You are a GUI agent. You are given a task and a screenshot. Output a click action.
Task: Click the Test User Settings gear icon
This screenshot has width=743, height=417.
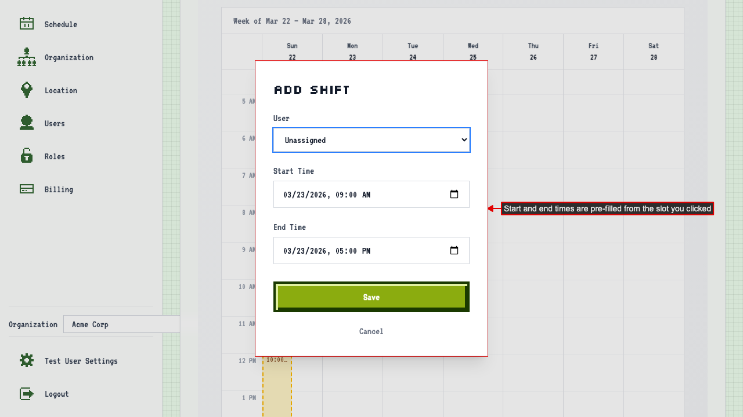pyautogui.click(x=27, y=361)
